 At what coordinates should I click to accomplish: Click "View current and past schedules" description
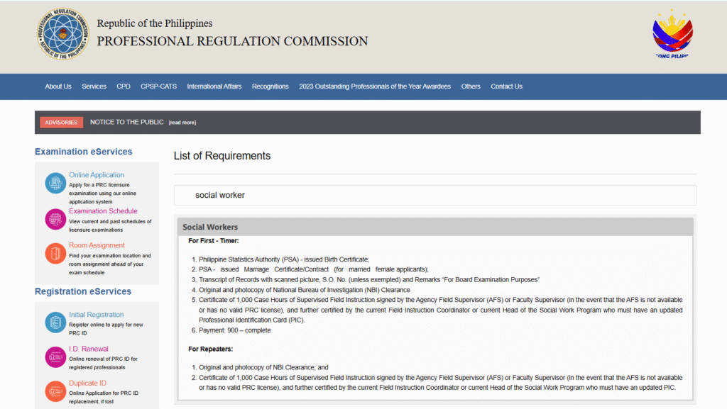pos(110,226)
